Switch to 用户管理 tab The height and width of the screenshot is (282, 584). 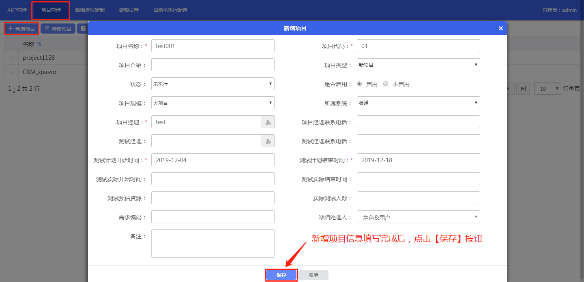click(17, 10)
